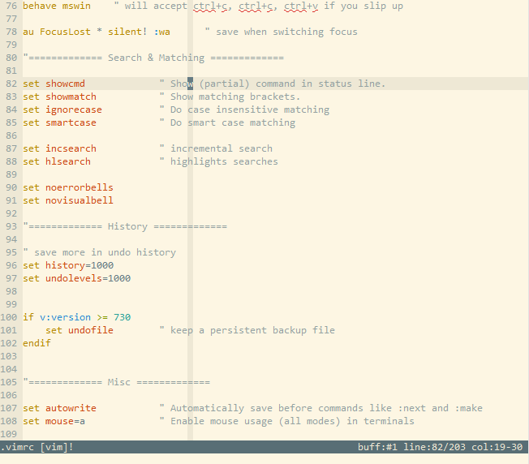Click "autowrite" on line 107
This screenshot has width=529, height=464.
(x=71, y=408)
